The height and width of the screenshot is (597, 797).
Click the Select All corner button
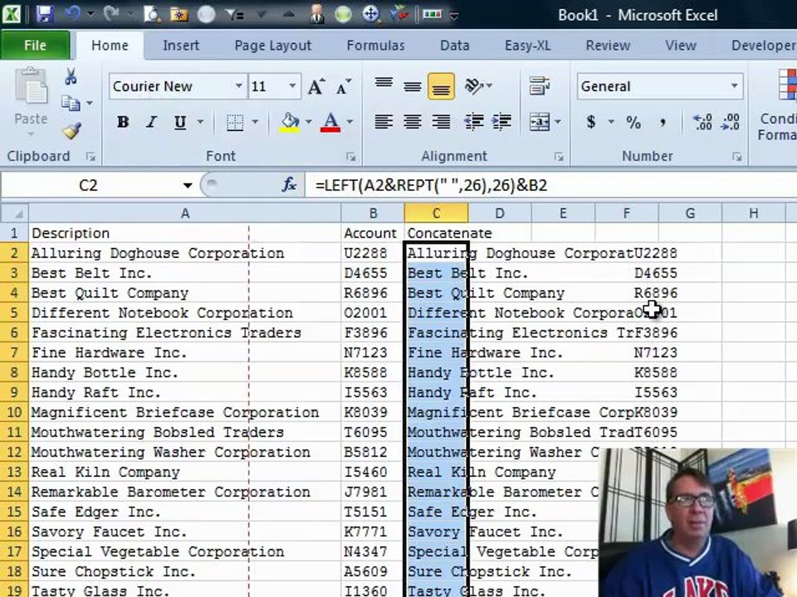(14, 213)
